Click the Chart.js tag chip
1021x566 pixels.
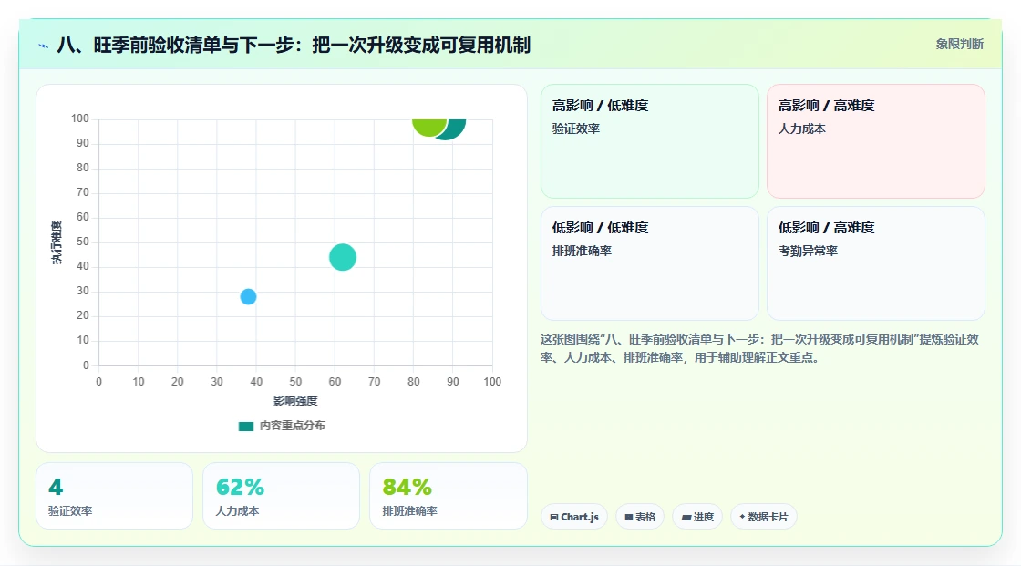tap(574, 517)
